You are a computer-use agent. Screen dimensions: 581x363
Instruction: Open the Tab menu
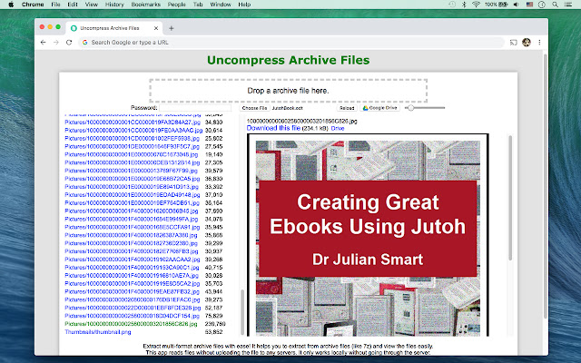click(x=198, y=5)
